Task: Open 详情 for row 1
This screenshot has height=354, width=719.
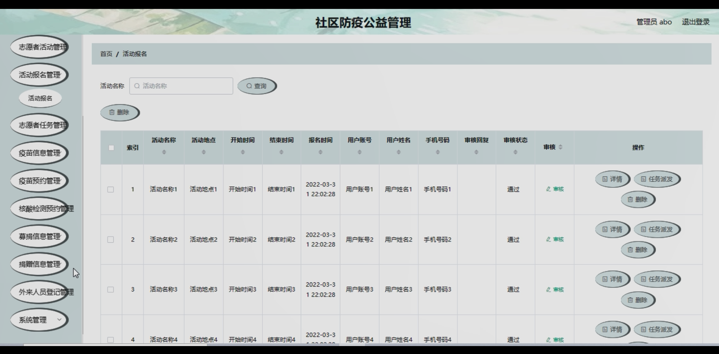Action: (612, 179)
